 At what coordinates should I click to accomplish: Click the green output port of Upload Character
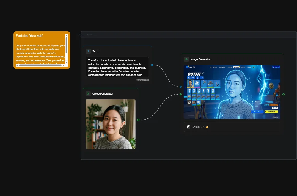[x=139, y=120]
